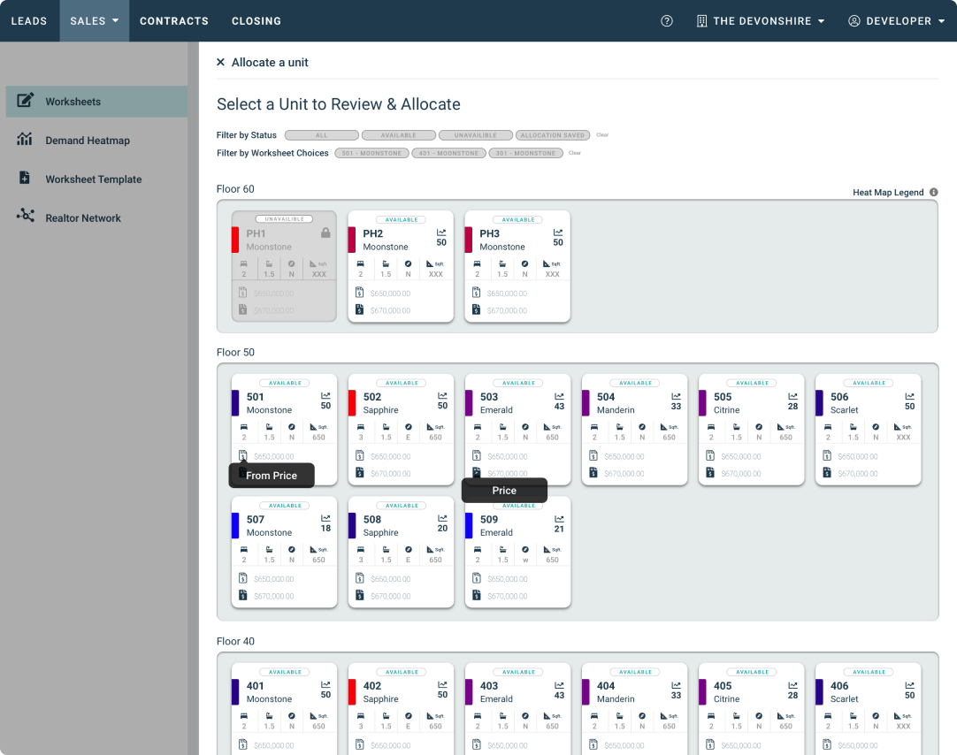957x755 pixels.
Task: Close the Allocate a unit panel
Action: 220,62
